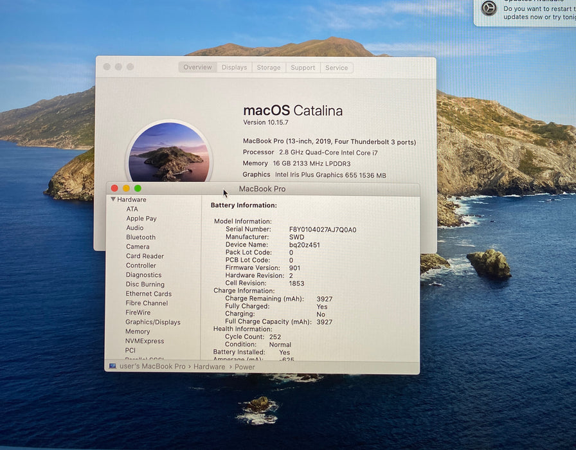
Task: Click the Memory 16 GB 2133 MHz line
Action: [x=296, y=163]
